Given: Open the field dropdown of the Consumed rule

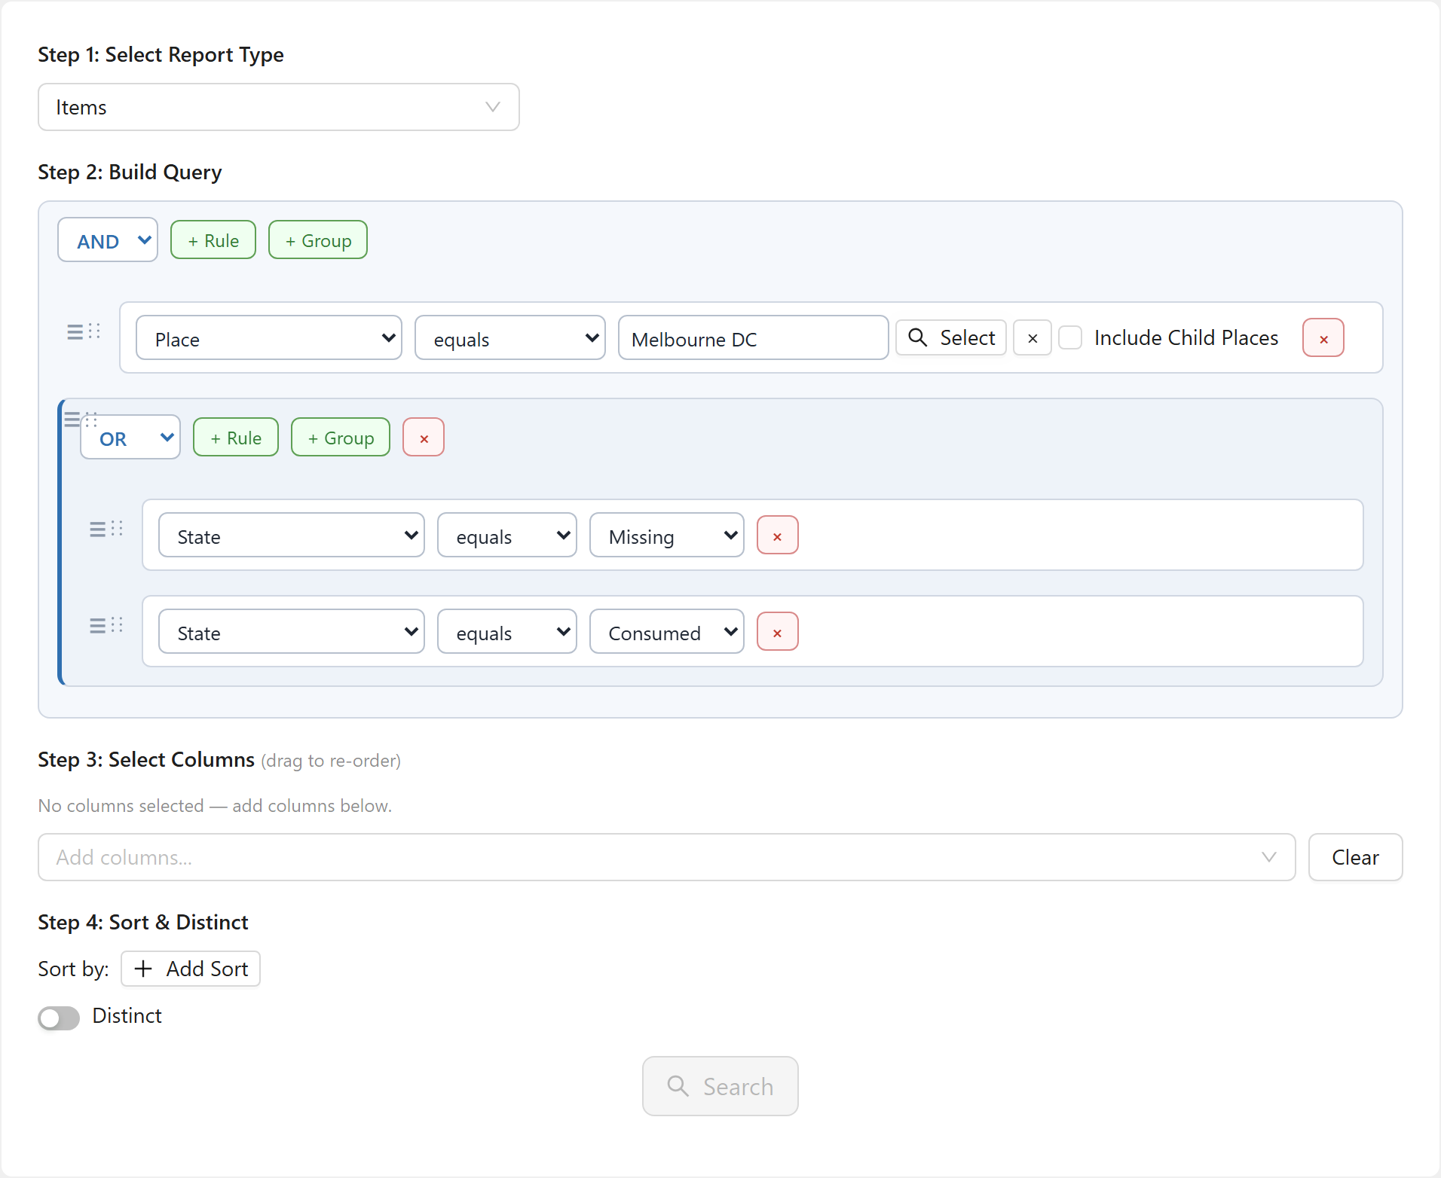Looking at the screenshot, I should (x=292, y=632).
